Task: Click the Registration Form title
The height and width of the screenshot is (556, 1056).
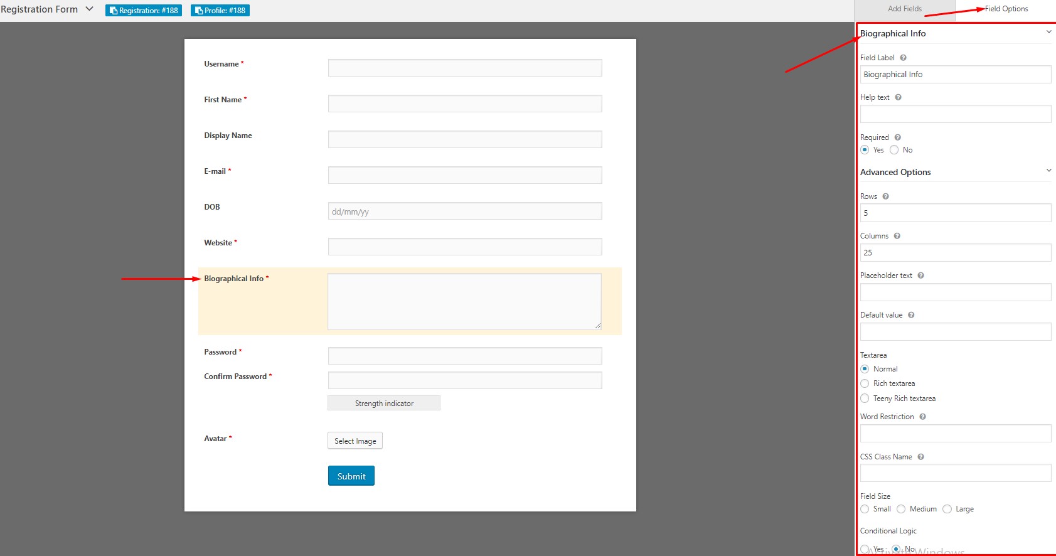Action: coord(39,9)
